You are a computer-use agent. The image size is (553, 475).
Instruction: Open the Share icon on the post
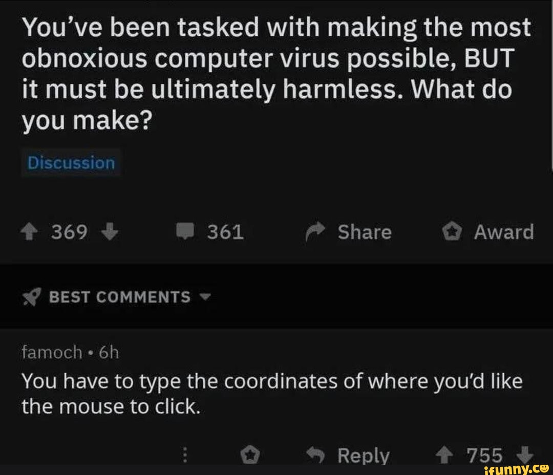click(314, 231)
